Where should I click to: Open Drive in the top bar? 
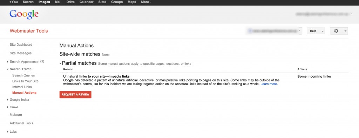pos(70,2)
